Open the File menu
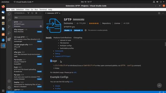This screenshot has width=166, height=93. tap(8, 10)
